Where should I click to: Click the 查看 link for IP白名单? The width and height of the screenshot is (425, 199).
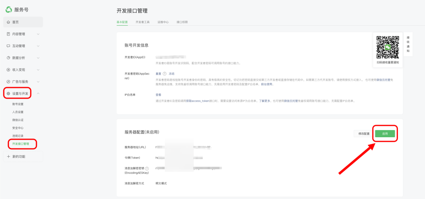pos(158,95)
